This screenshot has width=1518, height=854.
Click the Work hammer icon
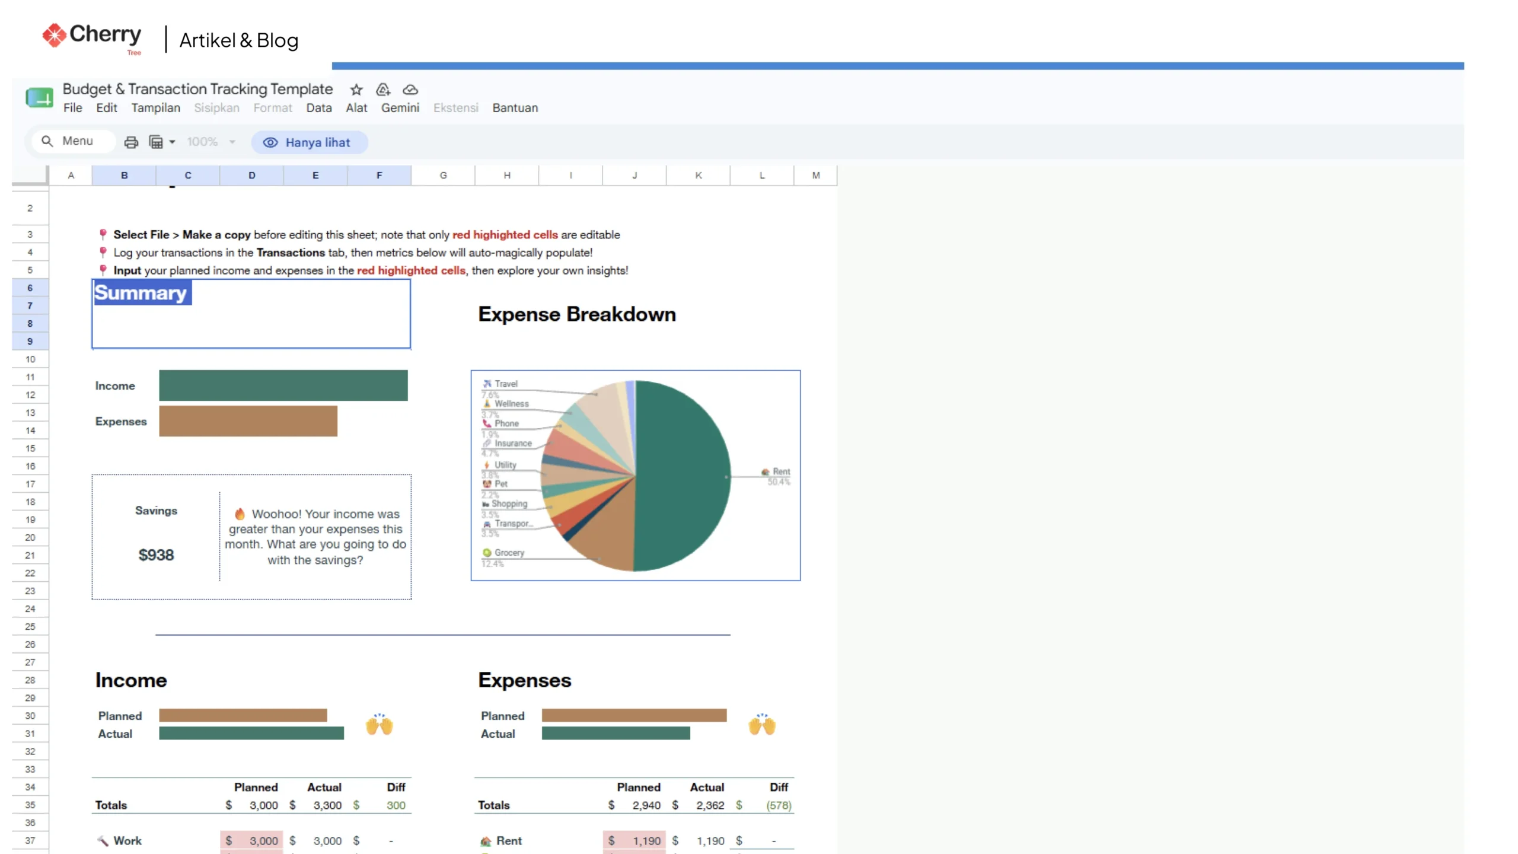click(103, 841)
